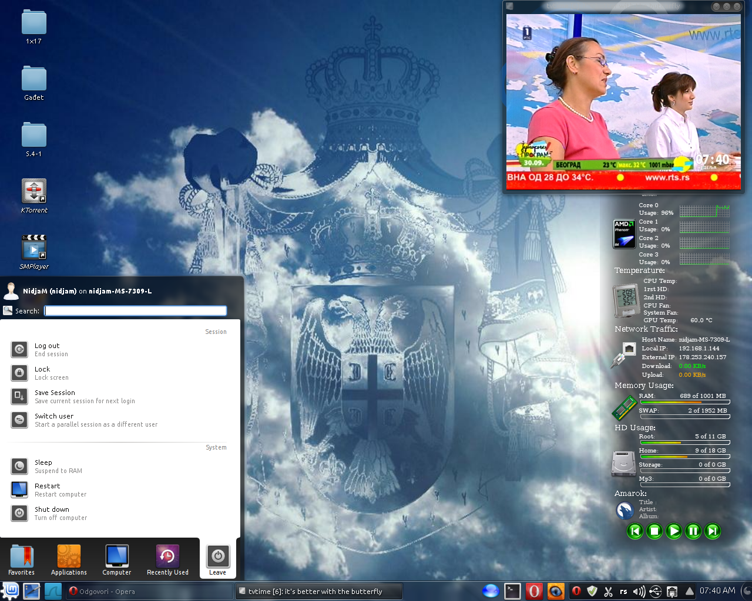Click the Mint launcher menu button in the panel
The height and width of the screenshot is (601, 752).
11,591
